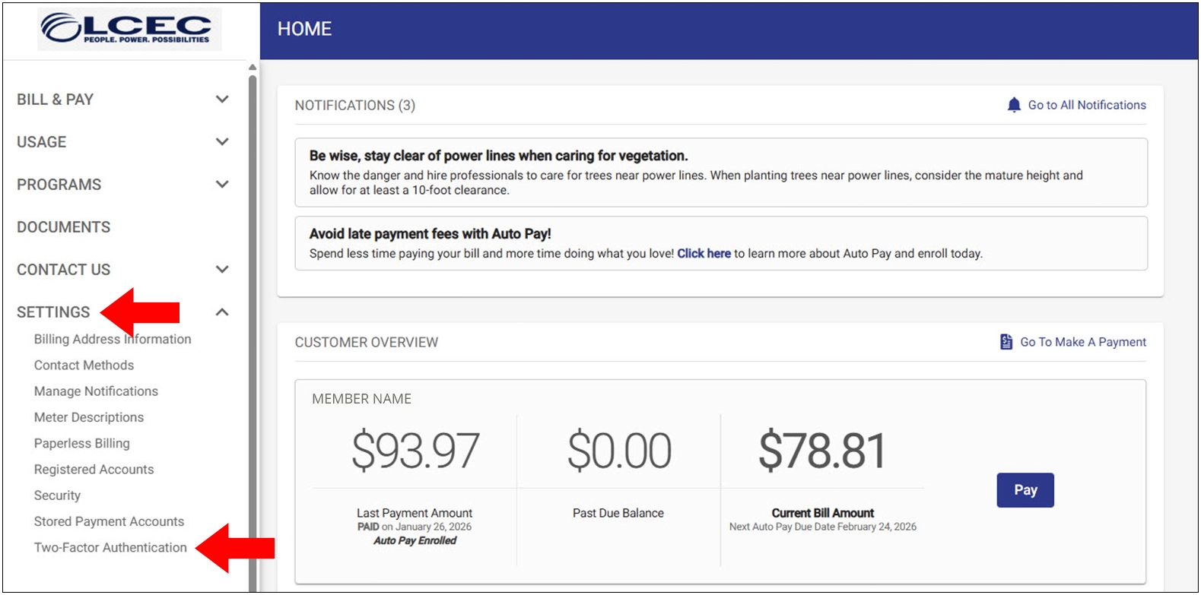The image size is (1201, 595).
Task: Follow the Go to All Notifications link
Action: click(1086, 105)
